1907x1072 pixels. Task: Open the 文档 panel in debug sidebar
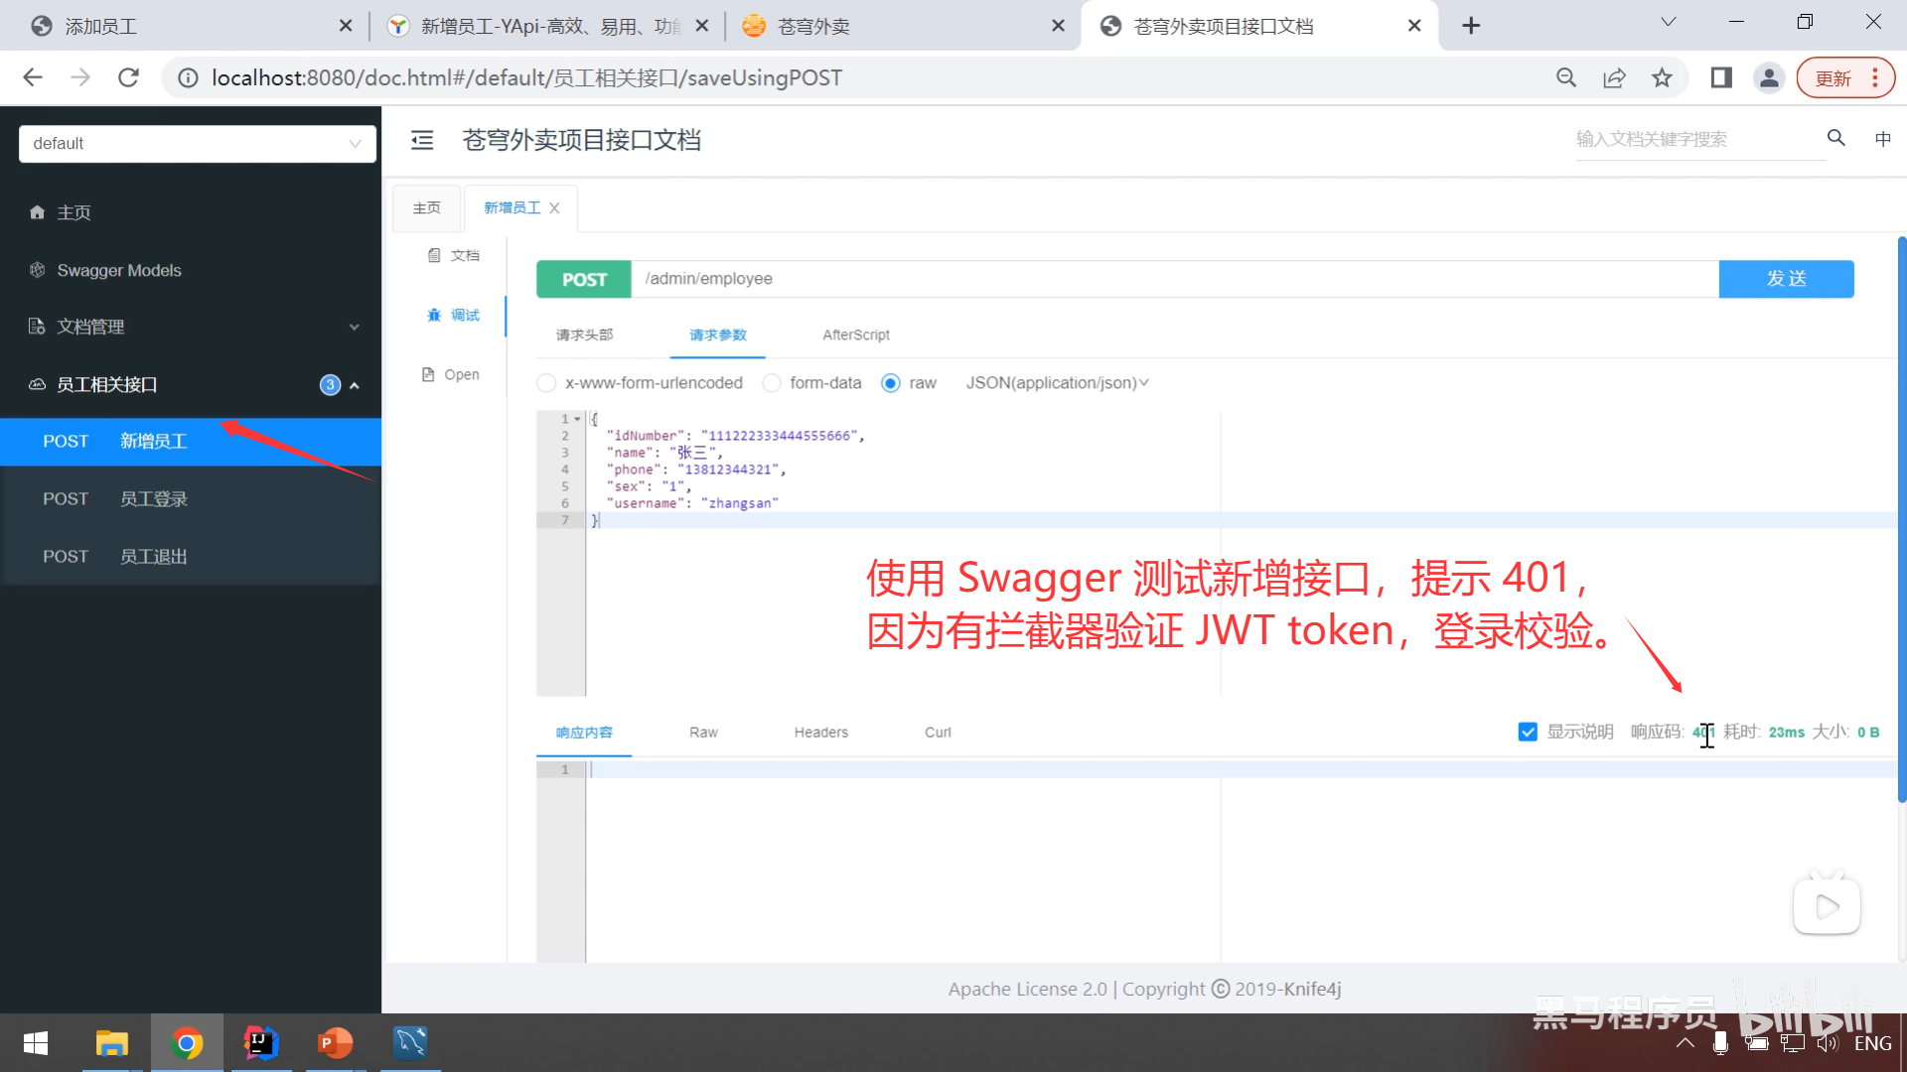point(453,255)
